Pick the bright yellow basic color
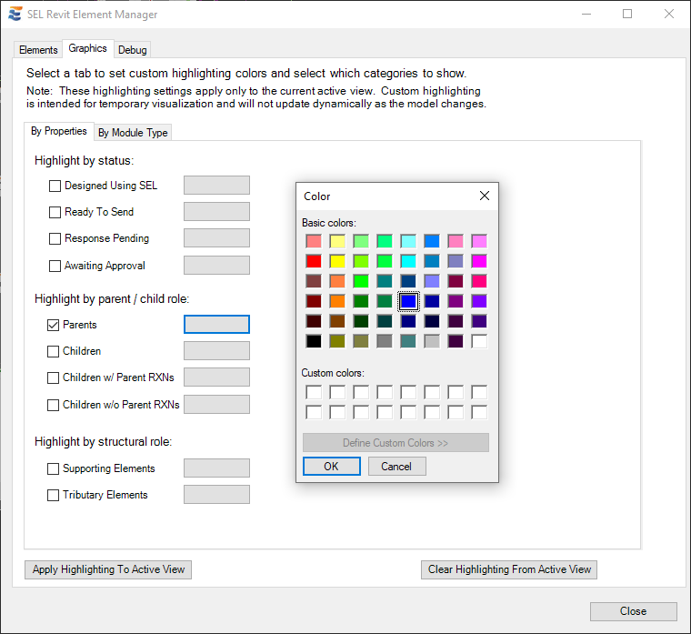Screen dimensions: 691x634 tap(337, 261)
